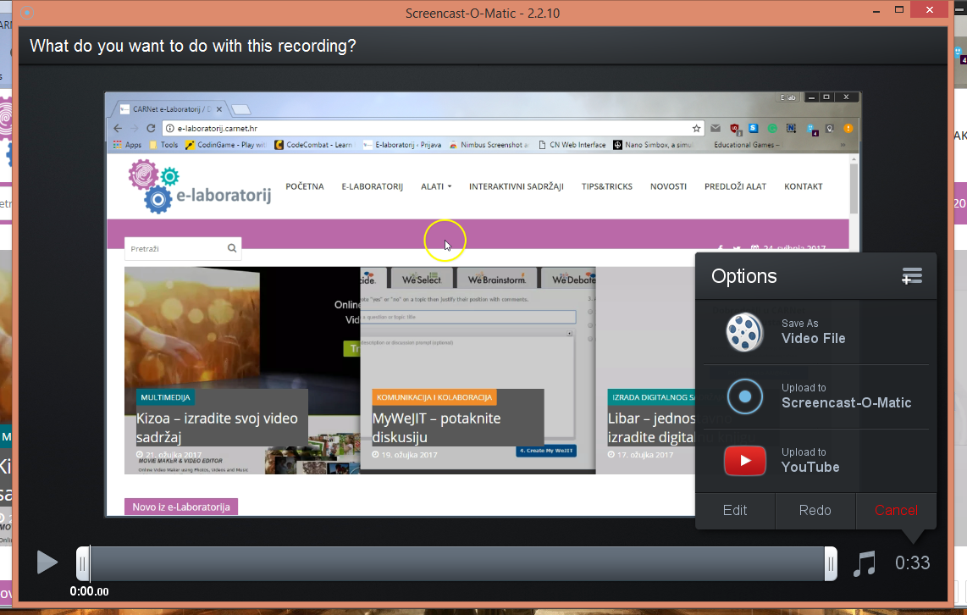Click the Edit button
The height and width of the screenshot is (615, 967).
(x=734, y=510)
